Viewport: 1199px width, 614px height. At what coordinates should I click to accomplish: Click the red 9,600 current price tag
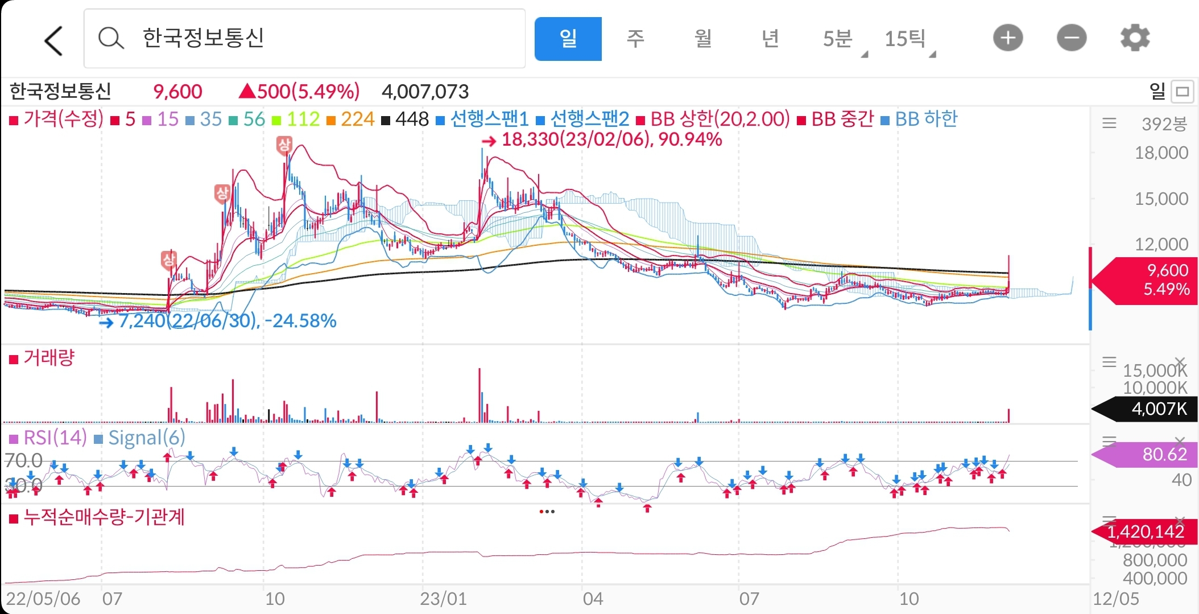coord(1144,280)
